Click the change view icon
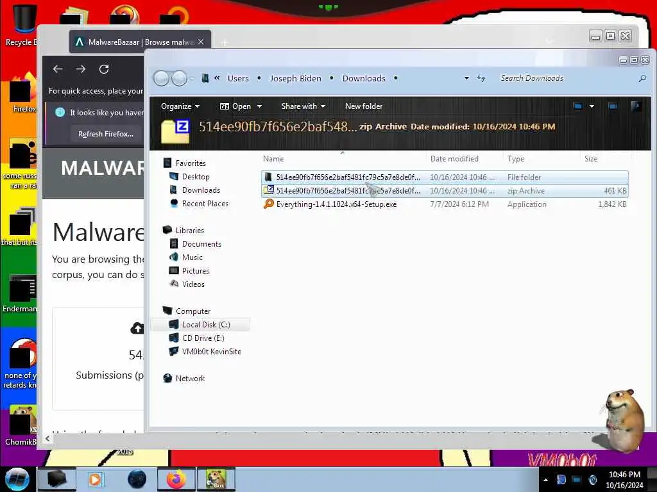657x492 pixels. [578, 106]
